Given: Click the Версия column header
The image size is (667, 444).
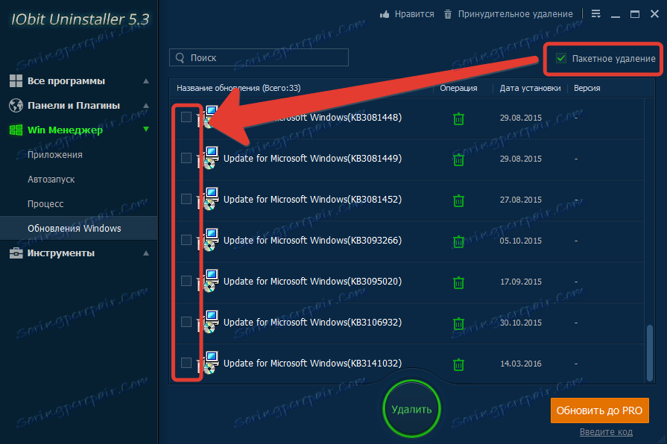Looking at the screenshot, I should (x=587, y=88).
